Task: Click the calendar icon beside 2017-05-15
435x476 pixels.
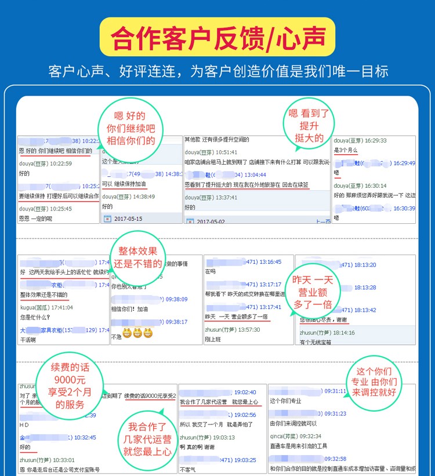Action: (107, 219)
